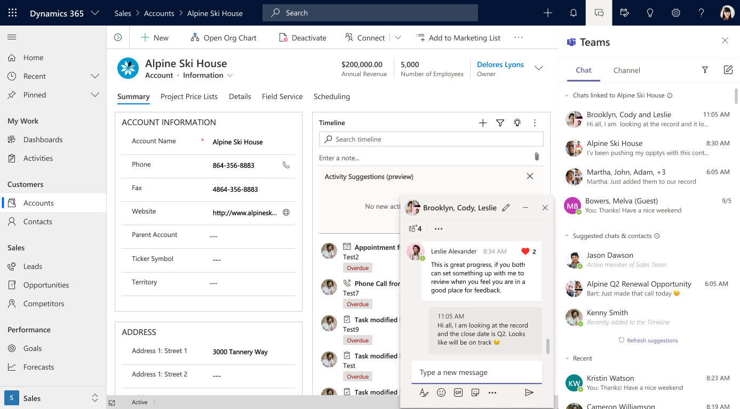740x409 pixels.
Task: Open the Information form selector dropdown
Action: pyautogui.click(x=230, y=76)
